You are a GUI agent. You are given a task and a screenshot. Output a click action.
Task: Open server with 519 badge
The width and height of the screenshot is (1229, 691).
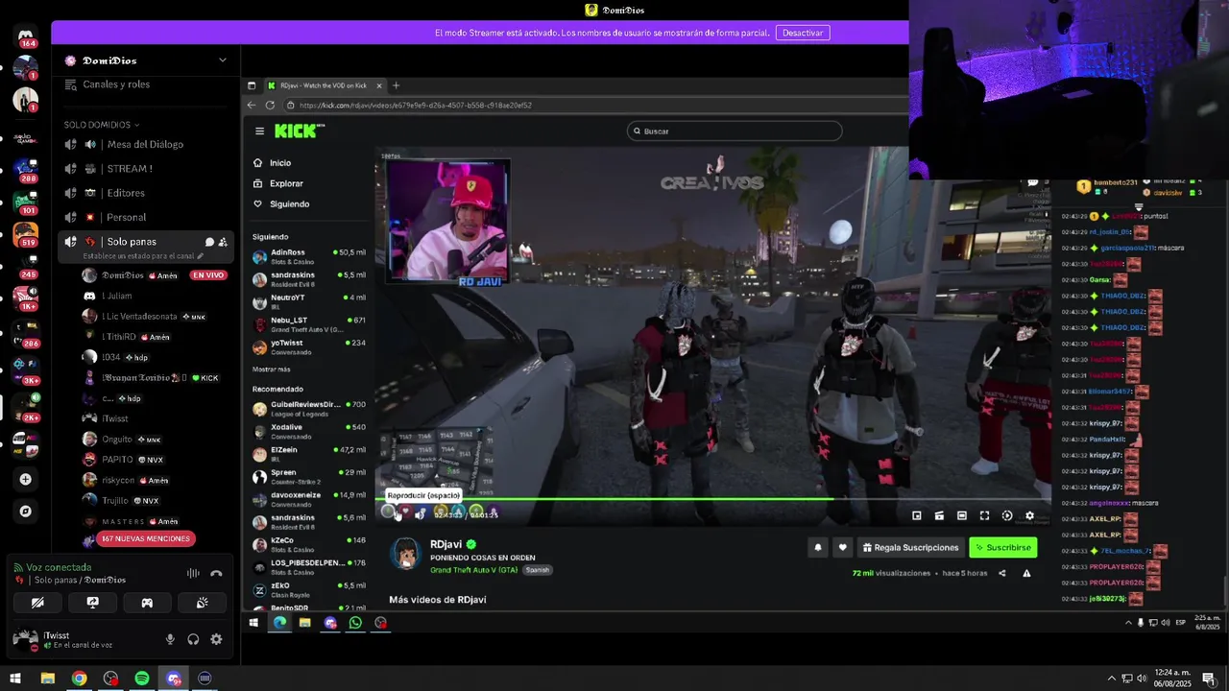26,233
